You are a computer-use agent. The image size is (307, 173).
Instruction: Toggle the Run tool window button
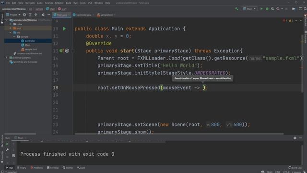pos(10,168)
